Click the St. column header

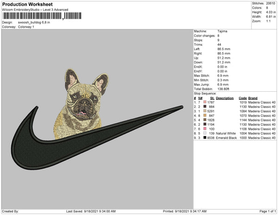click(212, 98)
